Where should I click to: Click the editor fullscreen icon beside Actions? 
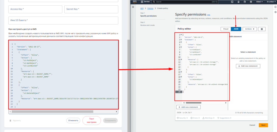(262, 29)
